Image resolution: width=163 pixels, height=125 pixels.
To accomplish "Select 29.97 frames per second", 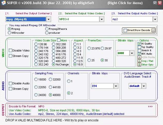I will (x=102, y=48).
